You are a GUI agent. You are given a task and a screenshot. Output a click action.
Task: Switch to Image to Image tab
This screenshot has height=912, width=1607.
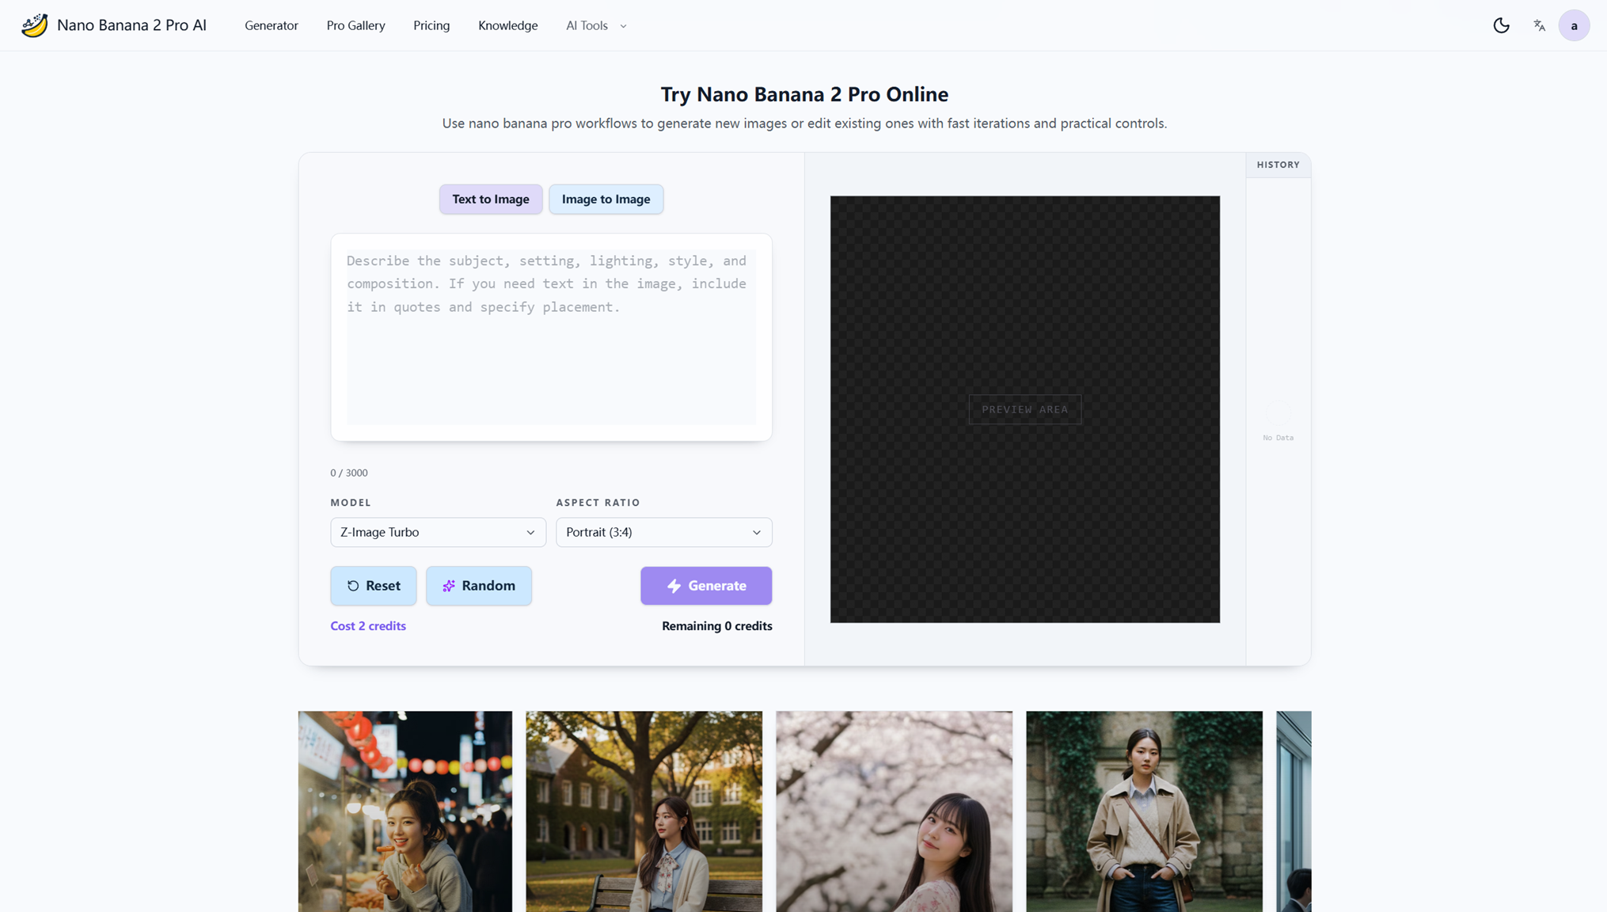pos(606,199)
